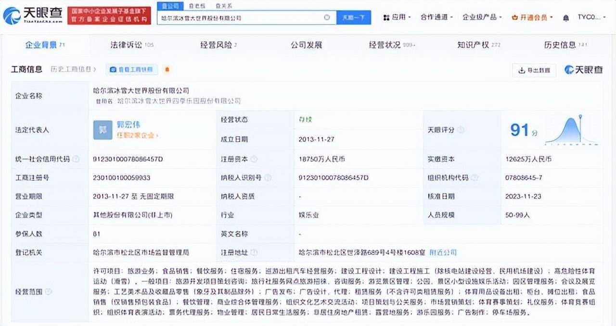Click the score distribution chart

coord(572,130)
